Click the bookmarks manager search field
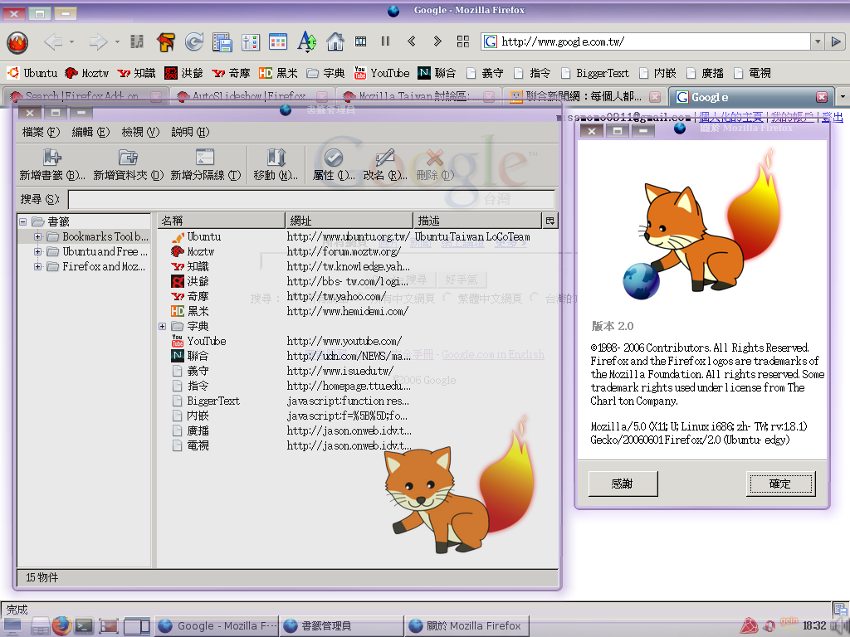This screenshot has width=850, height=637. (311, 199)
